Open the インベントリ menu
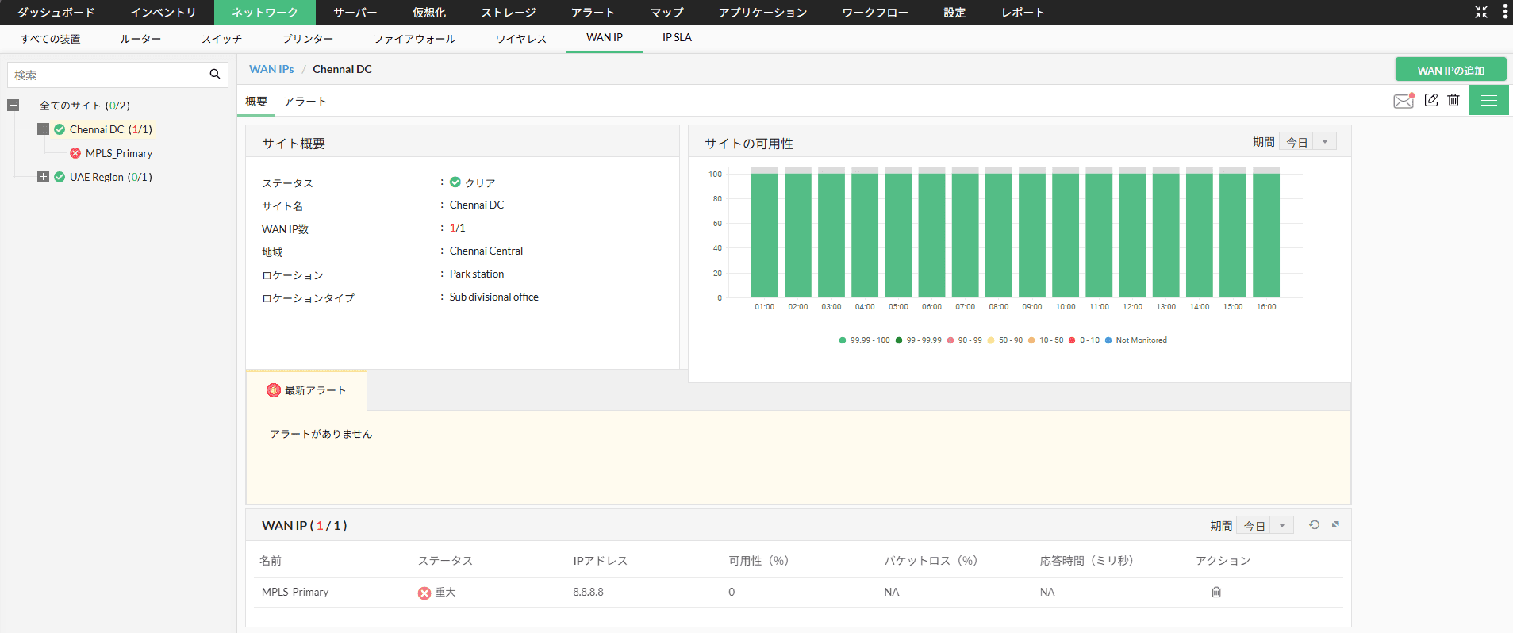The image size is (1513, 633). coord(163,13)
